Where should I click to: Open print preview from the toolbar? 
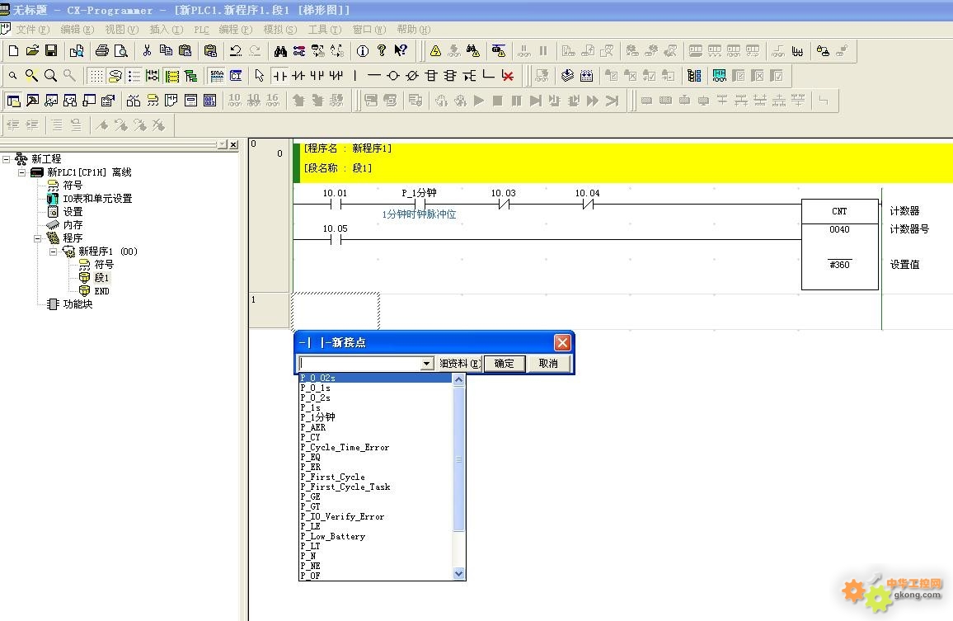coord(121,50)
